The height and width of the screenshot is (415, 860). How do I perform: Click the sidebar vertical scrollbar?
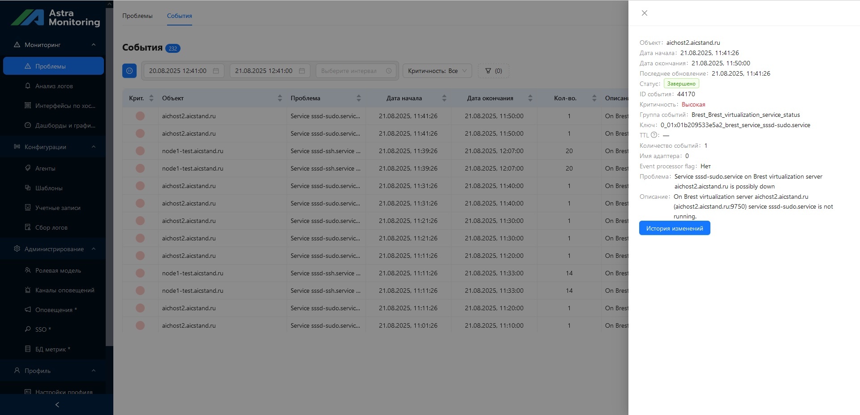[x=109, y=175]
